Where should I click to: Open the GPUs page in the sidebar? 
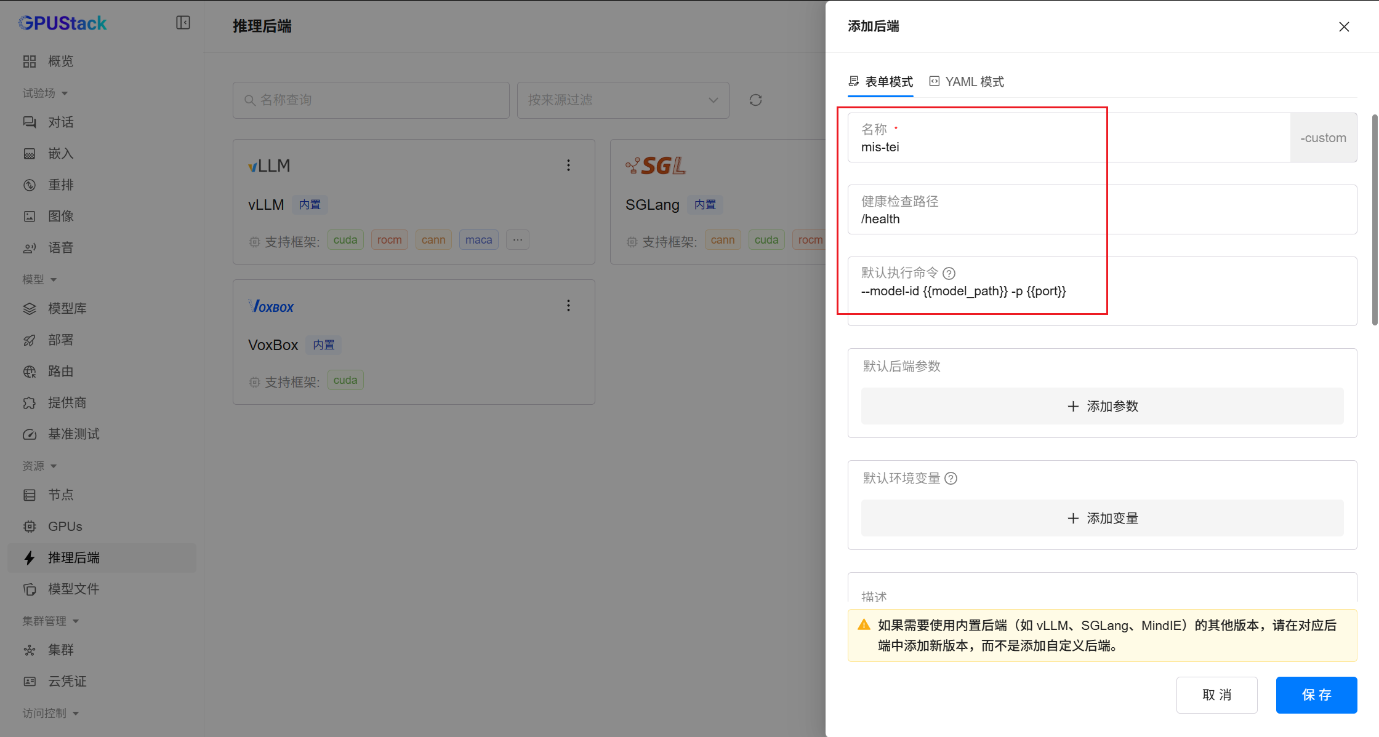pyautogui.click(x=65, y=526)
